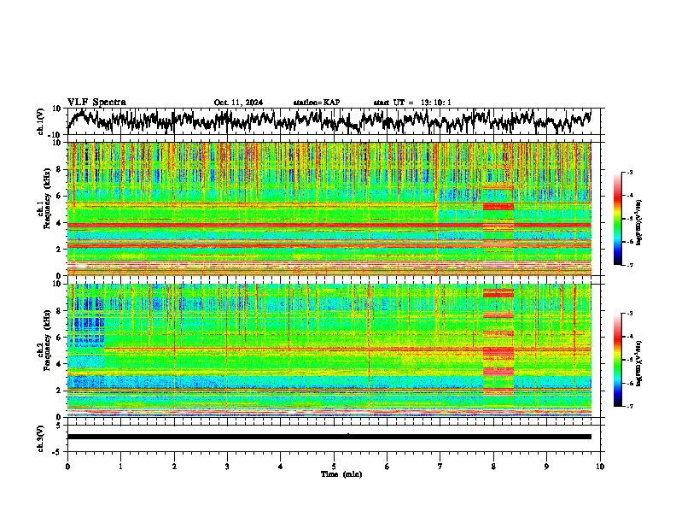Click time axis tick label "4"
This screenshot has height=523, width=676.
(x=281, y=467)
